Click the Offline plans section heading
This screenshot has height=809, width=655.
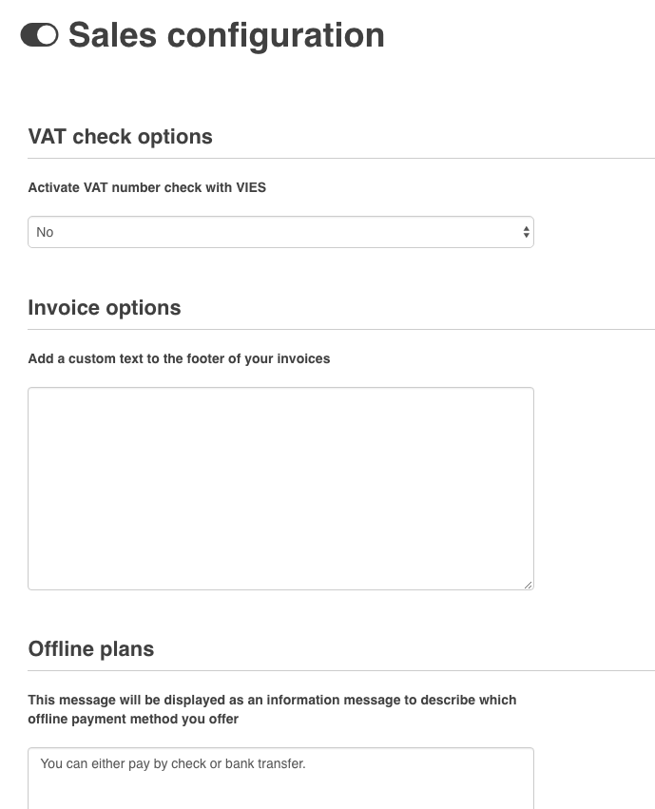pos(91,649)
